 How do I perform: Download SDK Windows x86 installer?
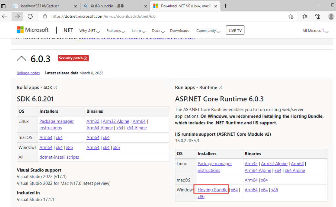(69, 147)
